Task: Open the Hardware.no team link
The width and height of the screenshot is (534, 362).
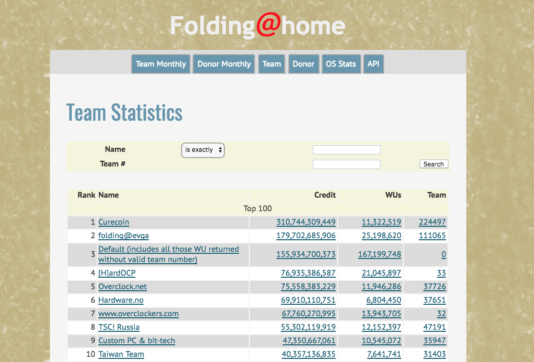Action: click(x=121, y=301)
